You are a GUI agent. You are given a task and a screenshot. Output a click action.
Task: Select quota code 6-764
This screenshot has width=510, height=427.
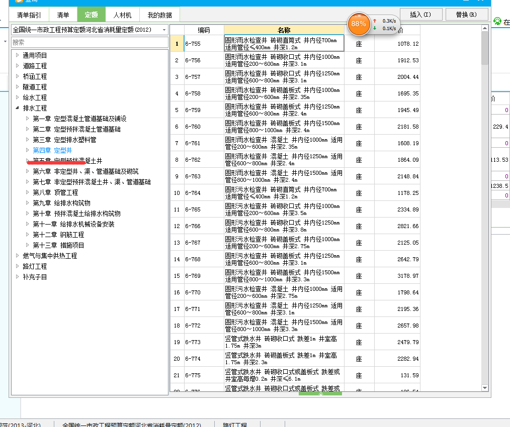[x=193, y=193]
